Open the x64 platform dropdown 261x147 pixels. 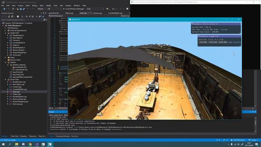click(x=54, y=9)
